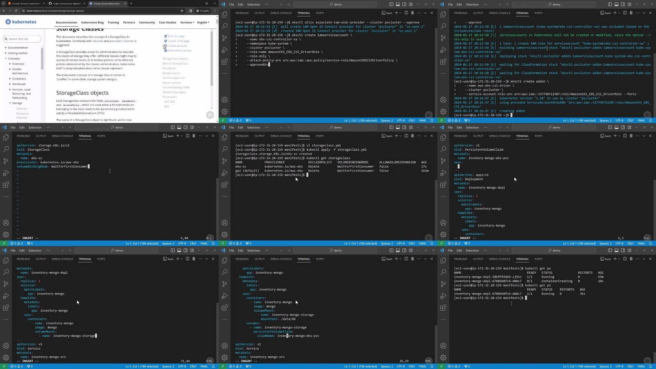Open the English language dropdown on Kubernetes site

click(x=203, y=23)
